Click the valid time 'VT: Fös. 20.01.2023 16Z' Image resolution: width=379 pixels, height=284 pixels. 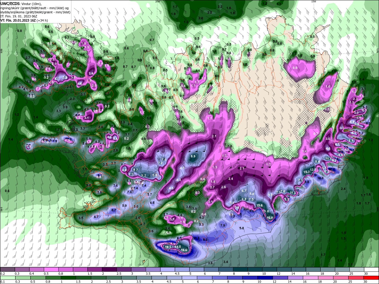click(18, 20)
